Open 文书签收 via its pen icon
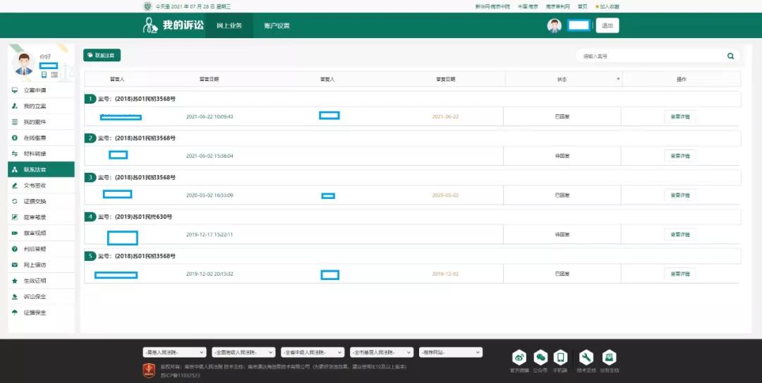This screenshot has height=383, width=762. click(15, 186)
